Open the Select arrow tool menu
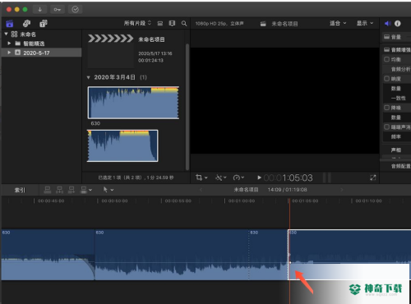The height and width of the screenshot is (304, 411). click(109, 190)
